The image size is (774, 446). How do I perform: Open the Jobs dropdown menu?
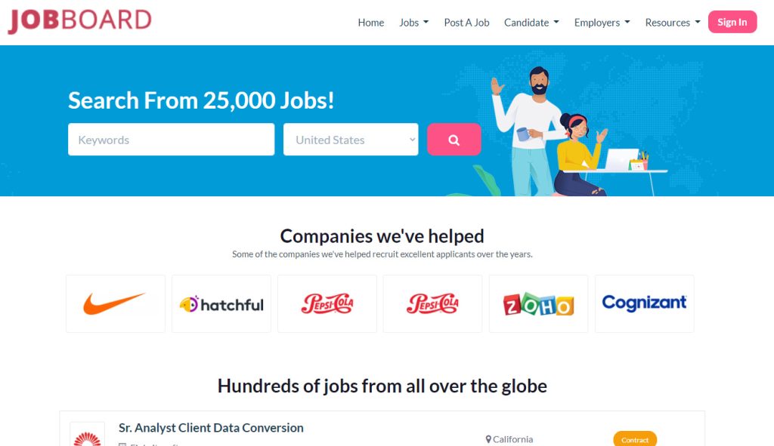(x=413, y=23)
